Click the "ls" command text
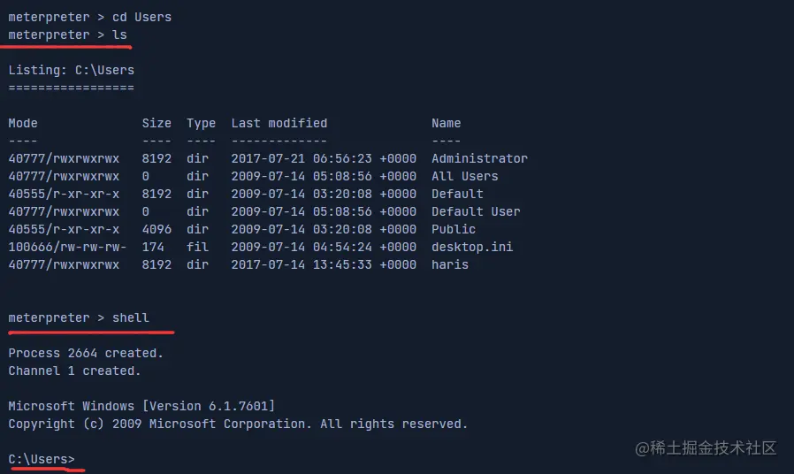Viewport: 794px width, 474px height. 119,34
